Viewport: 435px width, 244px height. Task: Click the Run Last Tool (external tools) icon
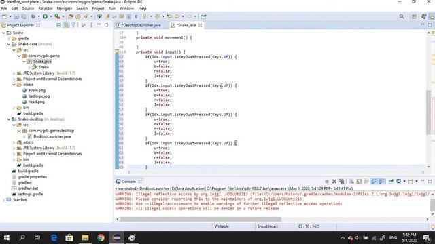57,16
